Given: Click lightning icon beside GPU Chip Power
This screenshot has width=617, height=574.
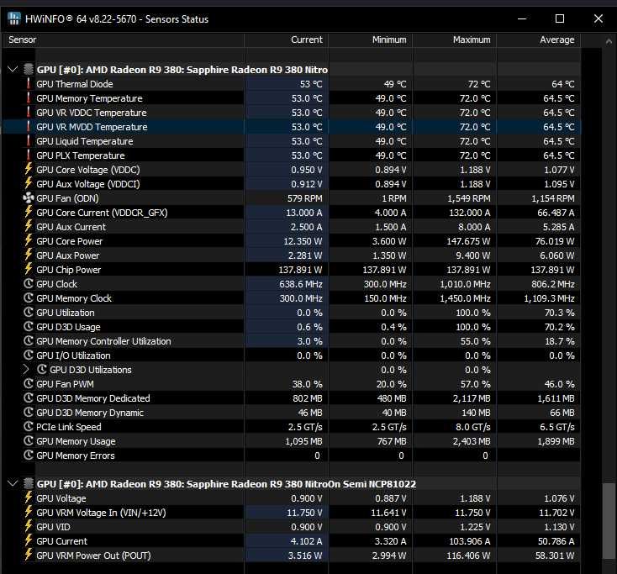Looking at the screenshot, I should (29, 269).
